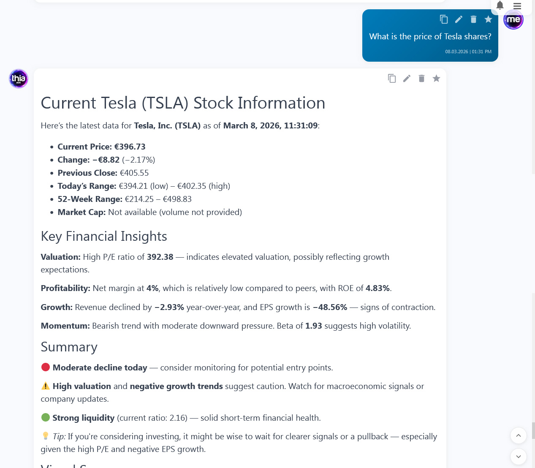Star the user's Tesla question message
The width and height of the screenshot is (535, 468).
click(x=488, y=19)
